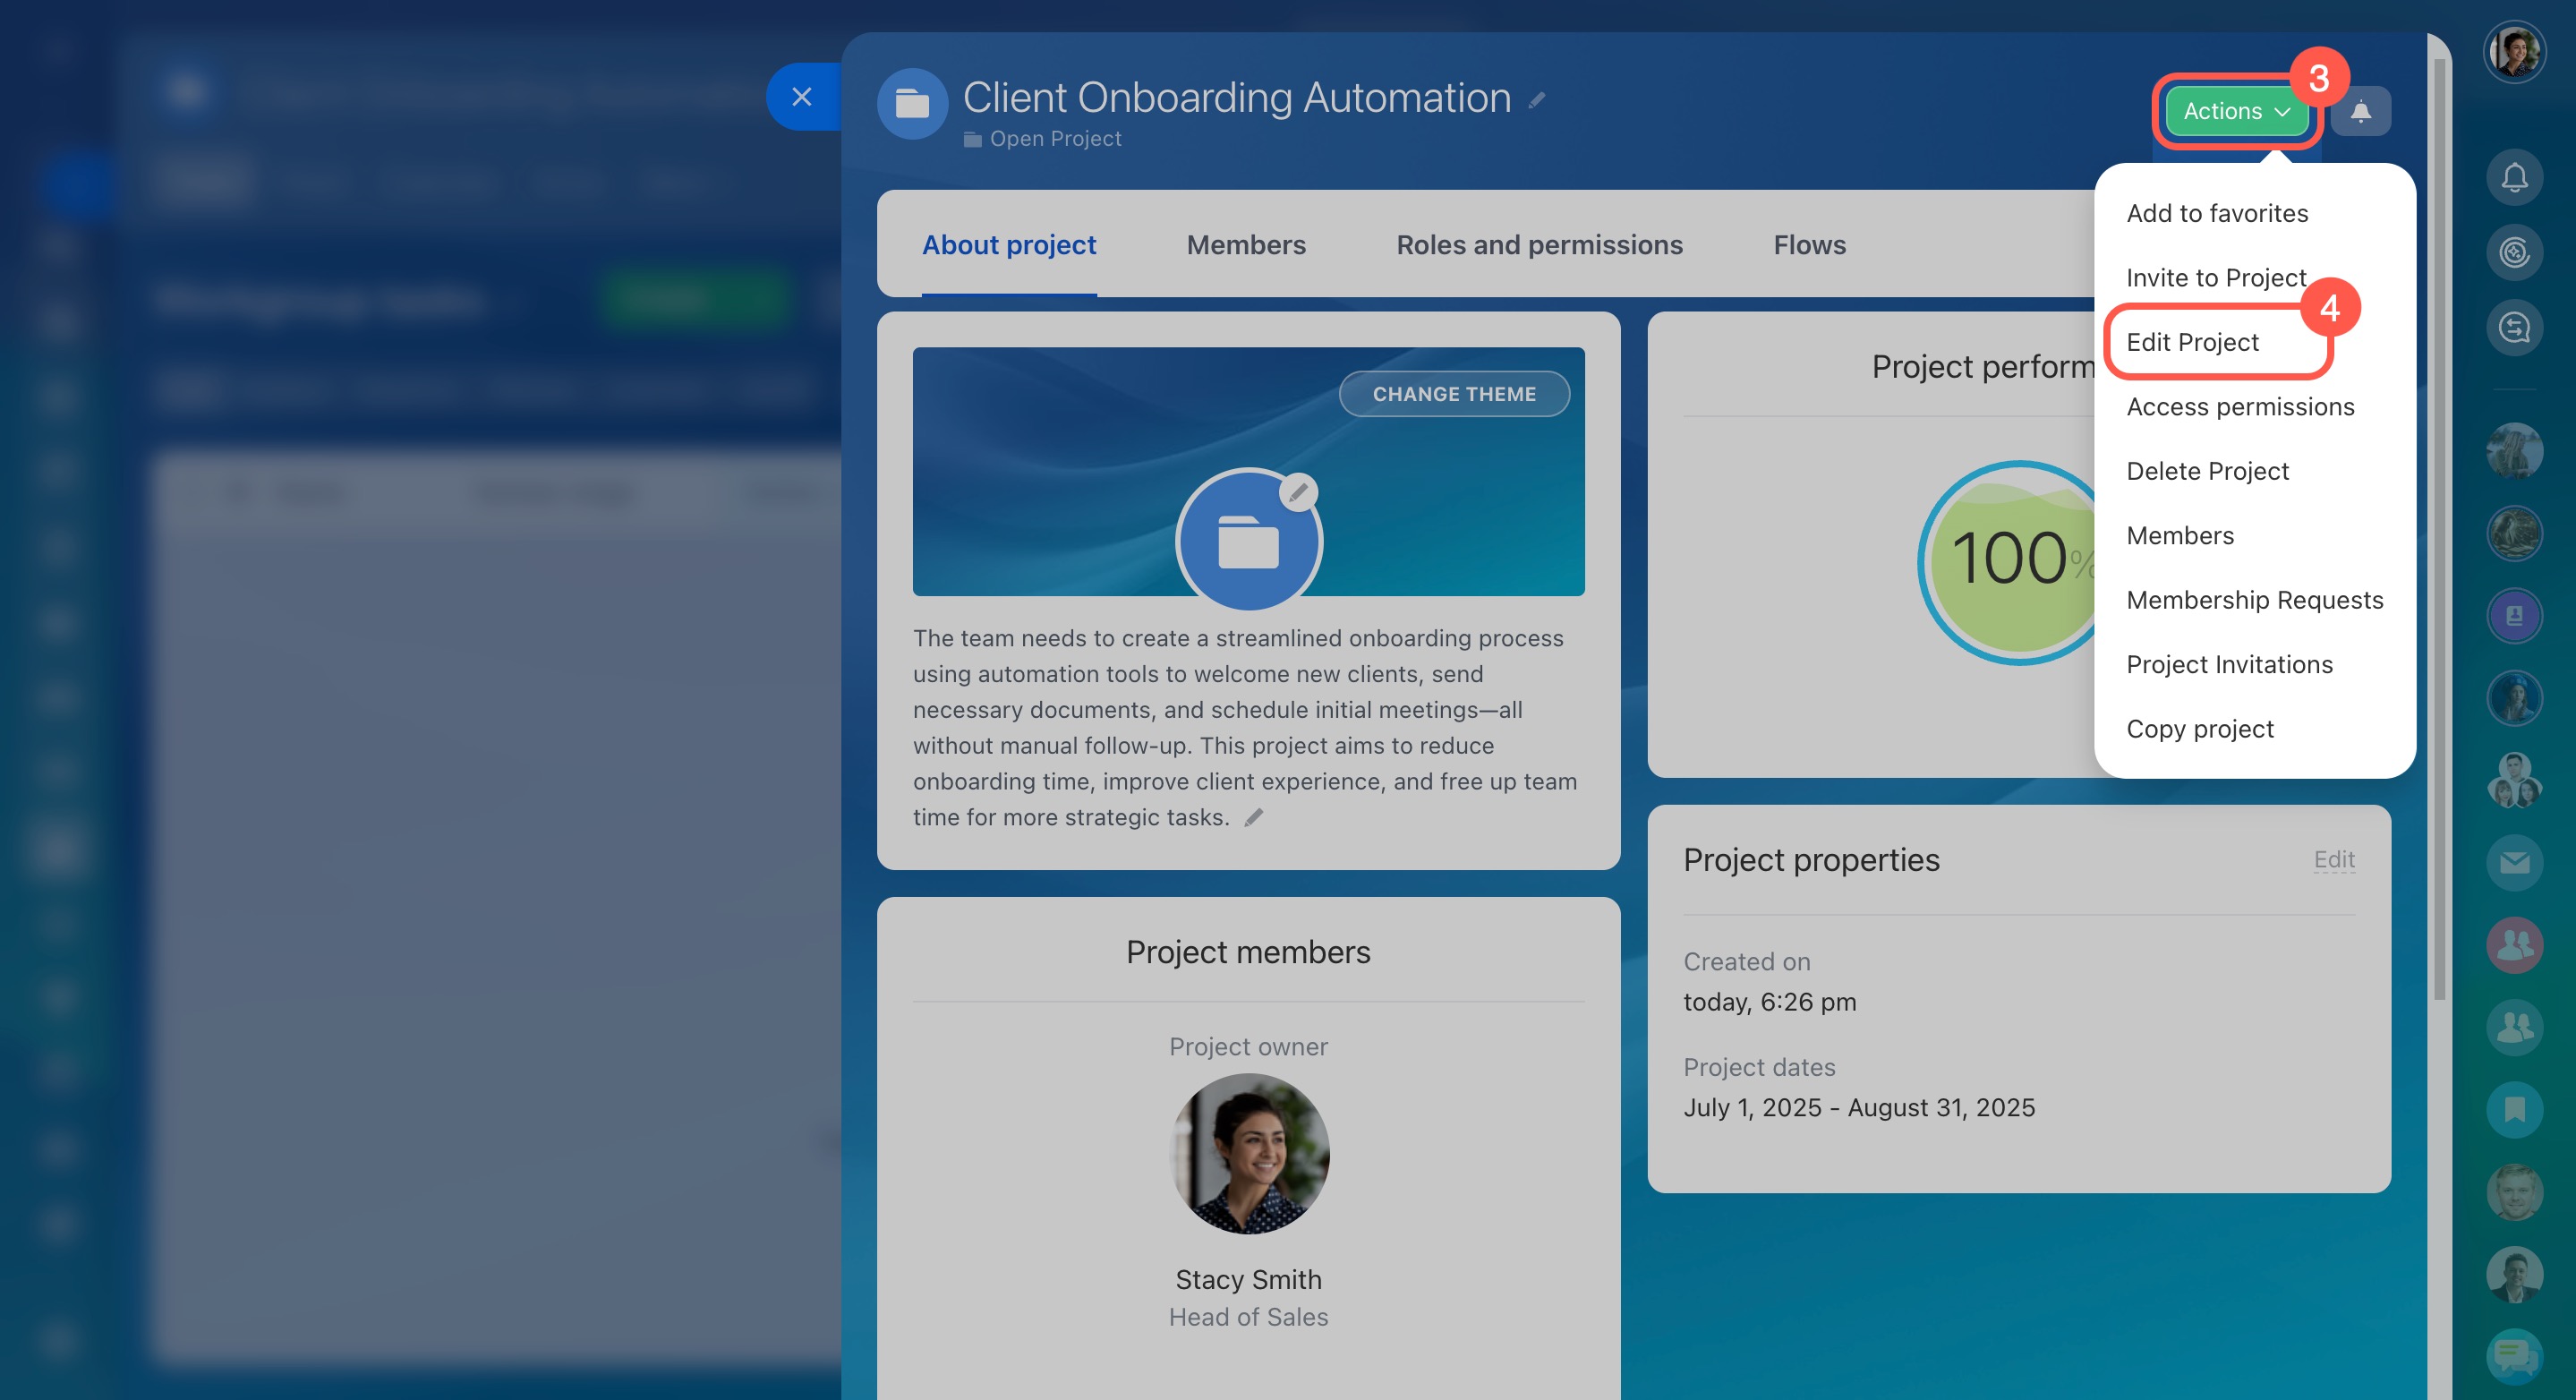Image resolution: width=2576 pixels, height=1400 pixels.
Task: Open notifications bell in right sidebar
Action: click(x=2514, y=178)
